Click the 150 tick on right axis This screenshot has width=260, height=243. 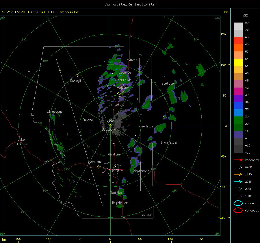tap(223, 34)
